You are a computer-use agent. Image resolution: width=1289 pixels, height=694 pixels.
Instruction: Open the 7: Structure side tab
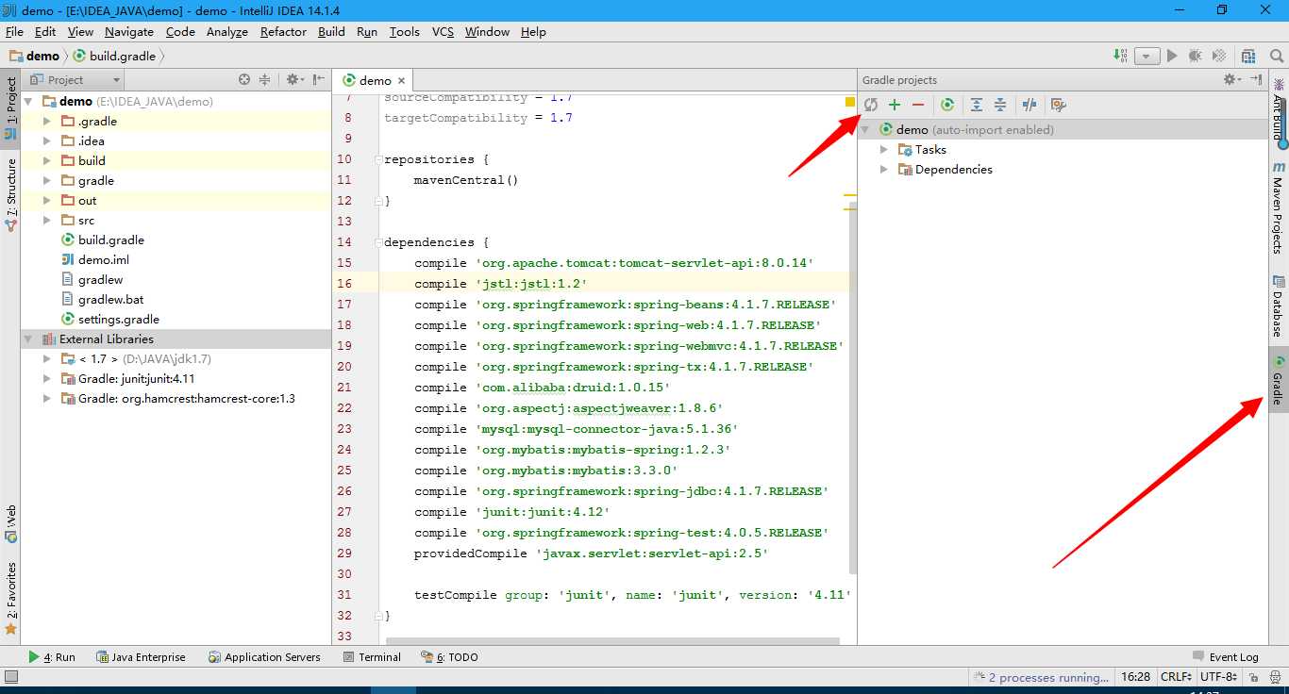coord(10,193)
